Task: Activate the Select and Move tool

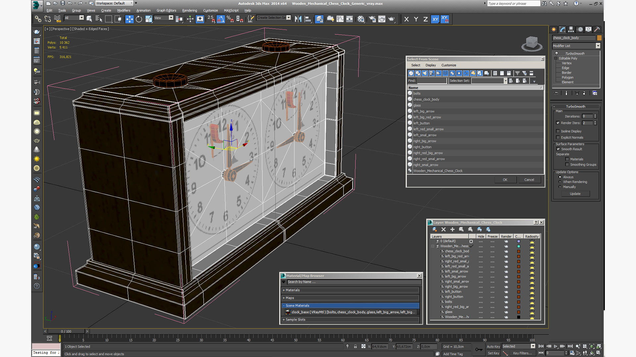Action: click(129, 19)
